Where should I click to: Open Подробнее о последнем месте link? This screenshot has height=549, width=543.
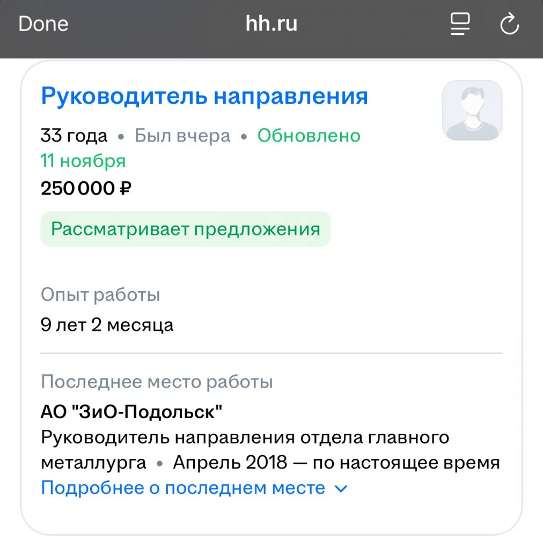[x=183, y=488]
